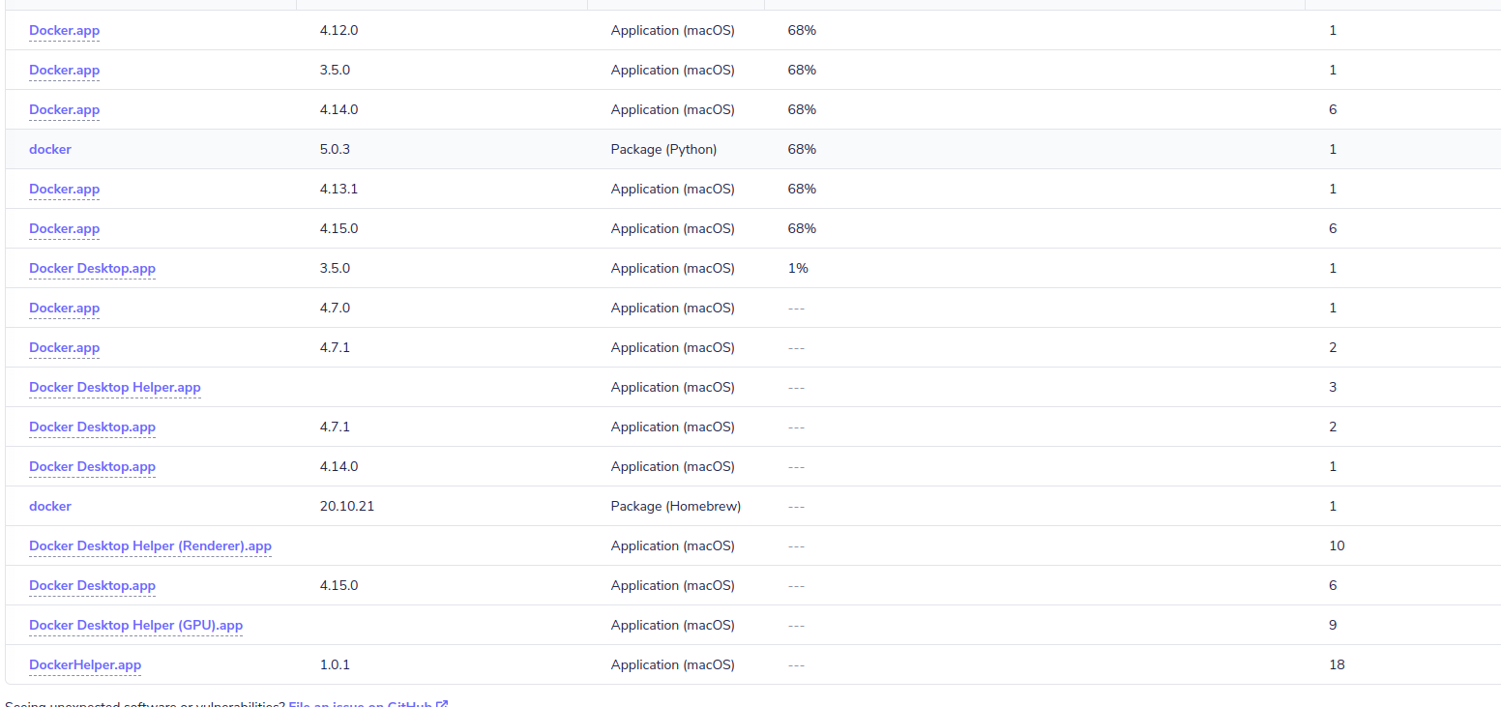Open Docker Desktop.app version 4.14.0 details
The image size is (1501, 707).
point(92,466)
